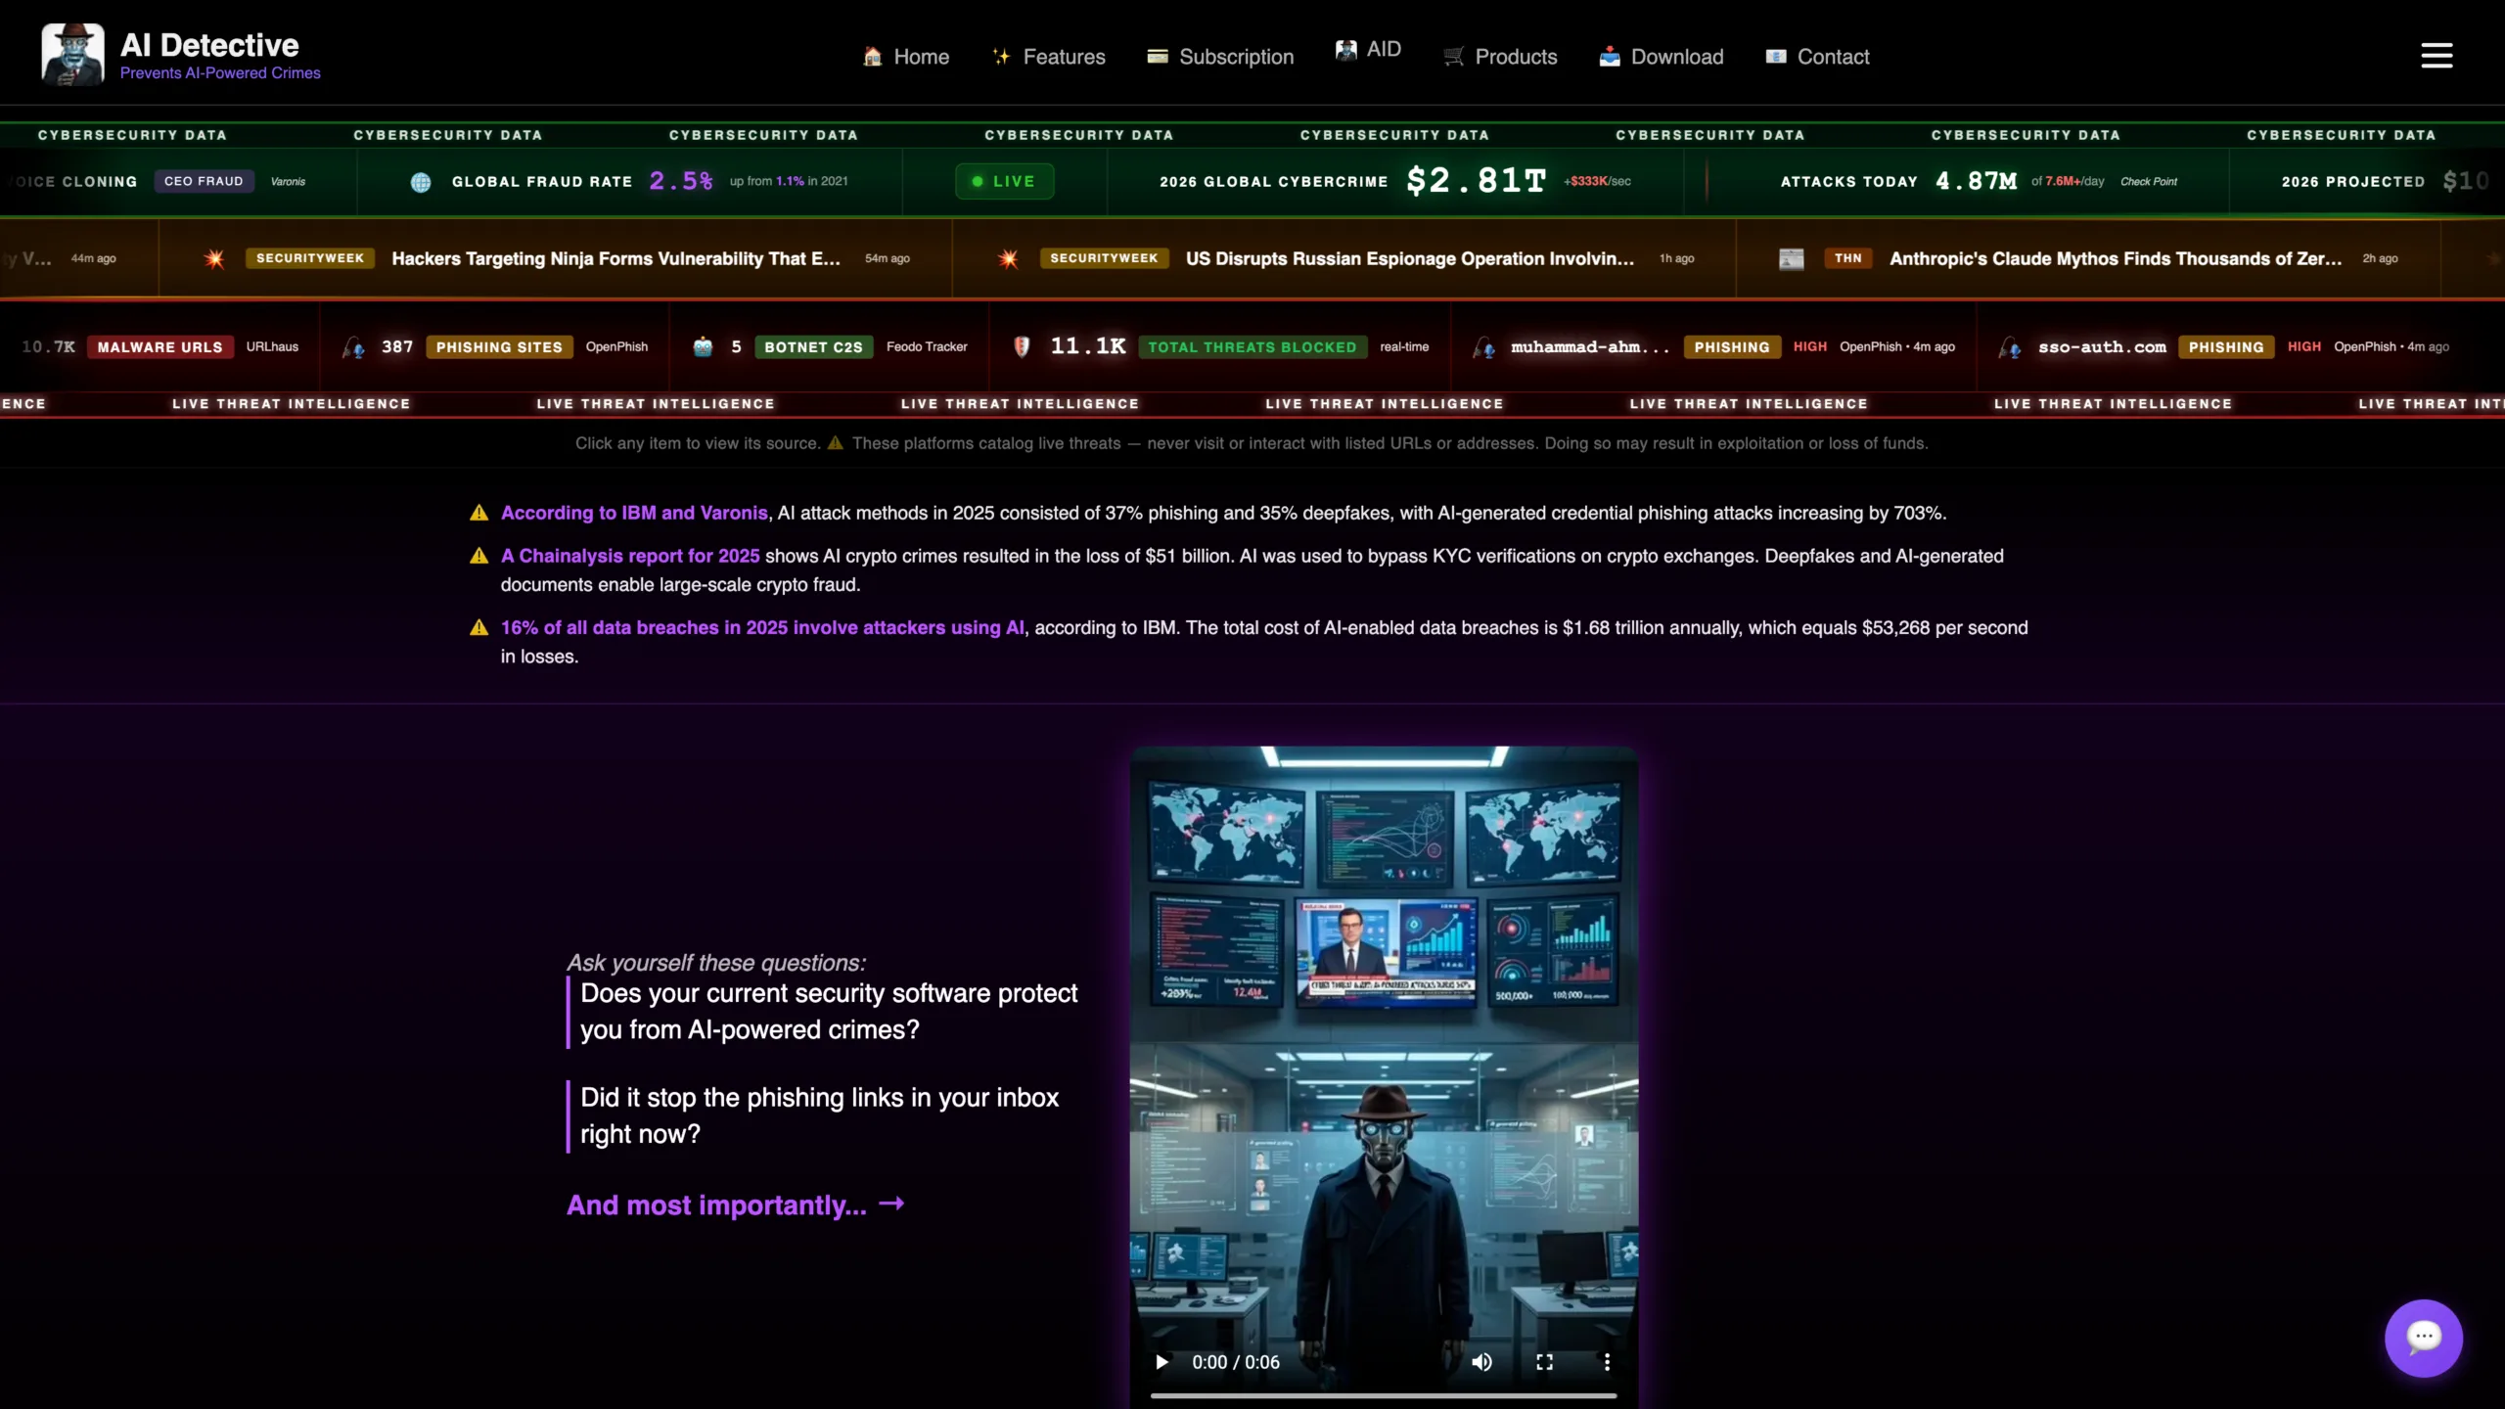Click the burst icon beside the SecurityWeek headline
The image size is (2505, 1409).
[x=214, y=259]
